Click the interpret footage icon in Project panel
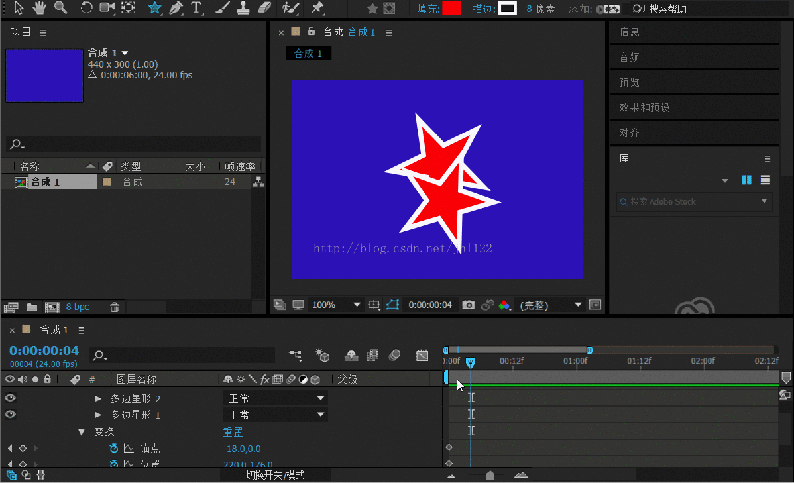The height and width of the screenshot is (483, 794). coord(11,307)
